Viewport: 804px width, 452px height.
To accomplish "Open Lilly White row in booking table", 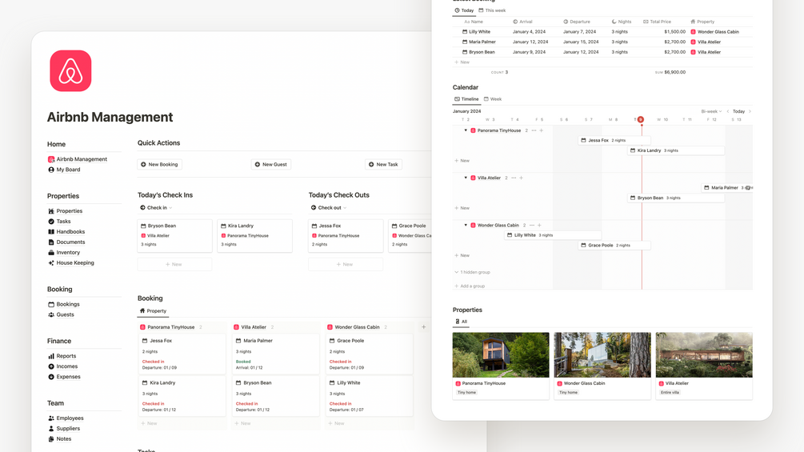I will (x=602, y=32).
